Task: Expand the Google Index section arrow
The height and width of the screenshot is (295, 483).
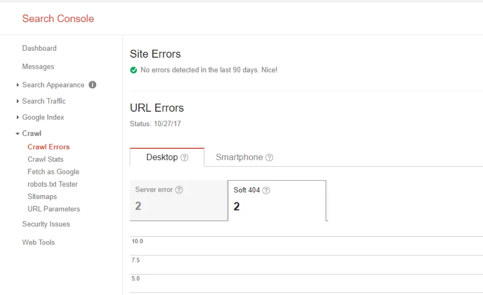Action: point(17,117)
